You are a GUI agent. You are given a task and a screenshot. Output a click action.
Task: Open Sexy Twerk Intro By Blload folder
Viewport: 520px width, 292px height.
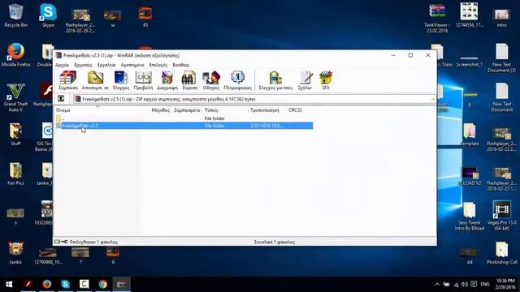(470, 216)
